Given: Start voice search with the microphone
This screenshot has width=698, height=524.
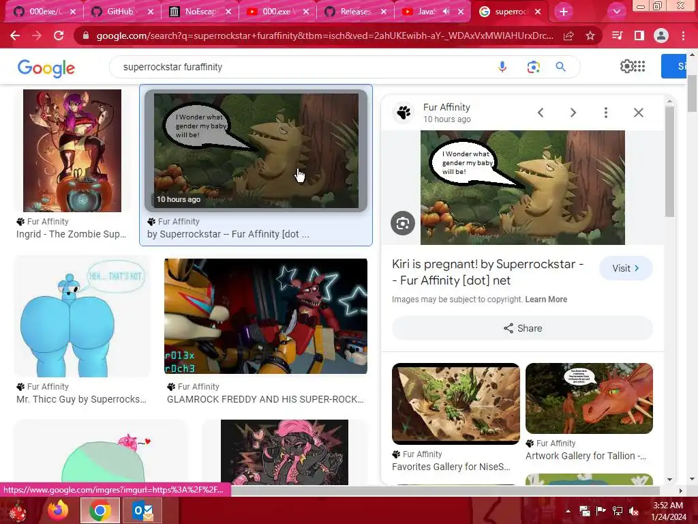Looking at the screenshot, I should pos(502,67).
